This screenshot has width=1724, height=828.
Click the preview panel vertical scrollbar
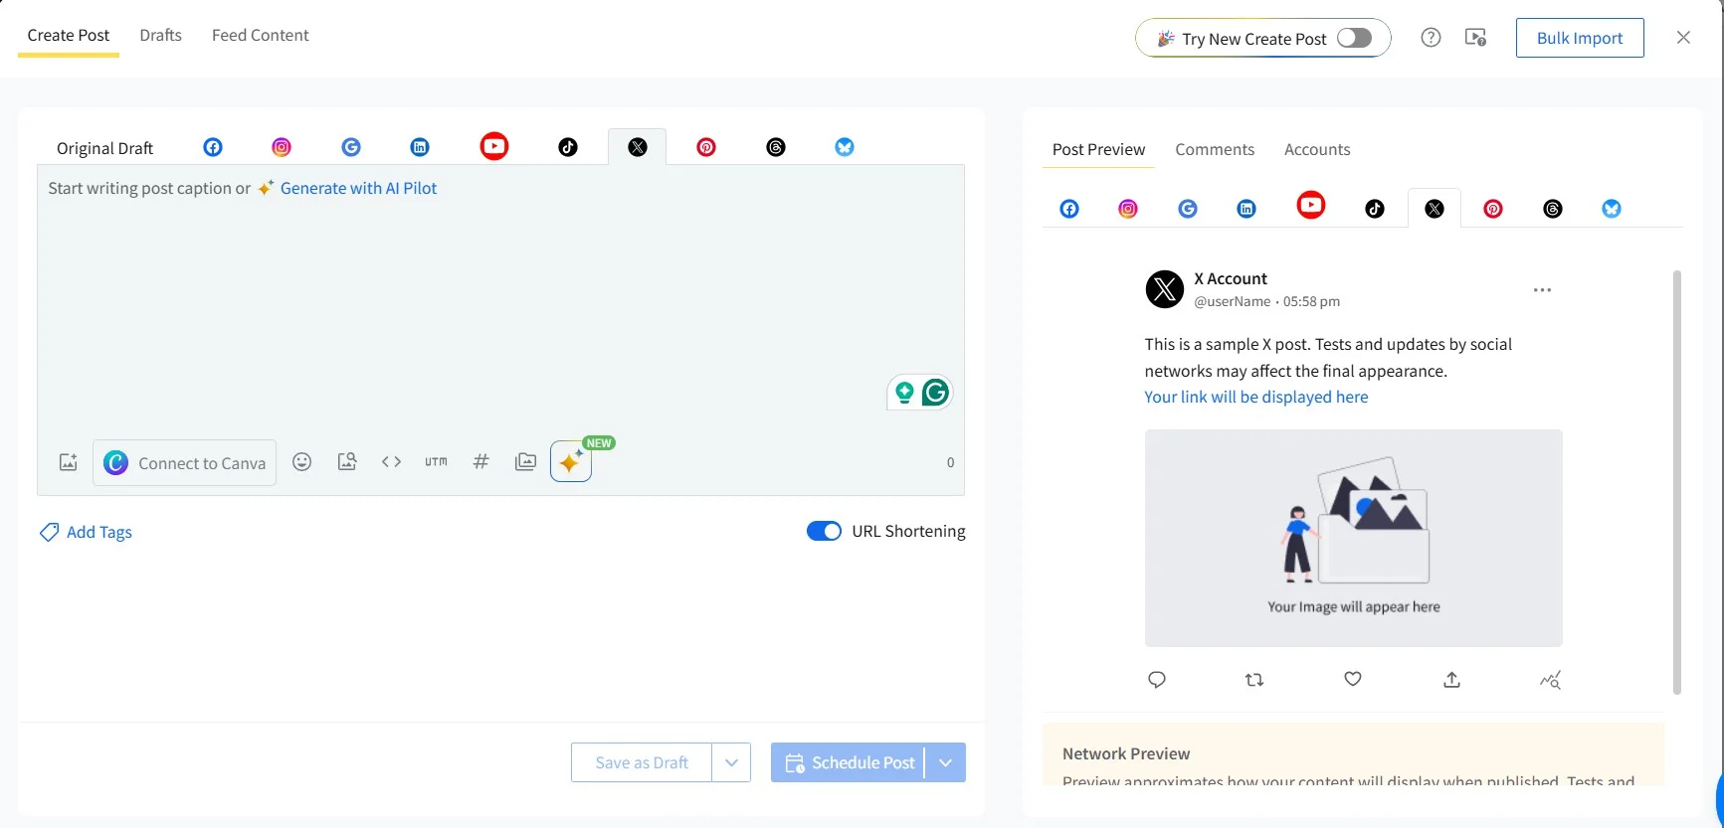click(x=1676, y=482)
